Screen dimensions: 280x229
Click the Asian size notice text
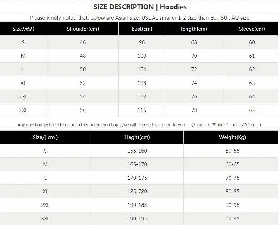tap(139, 18)
